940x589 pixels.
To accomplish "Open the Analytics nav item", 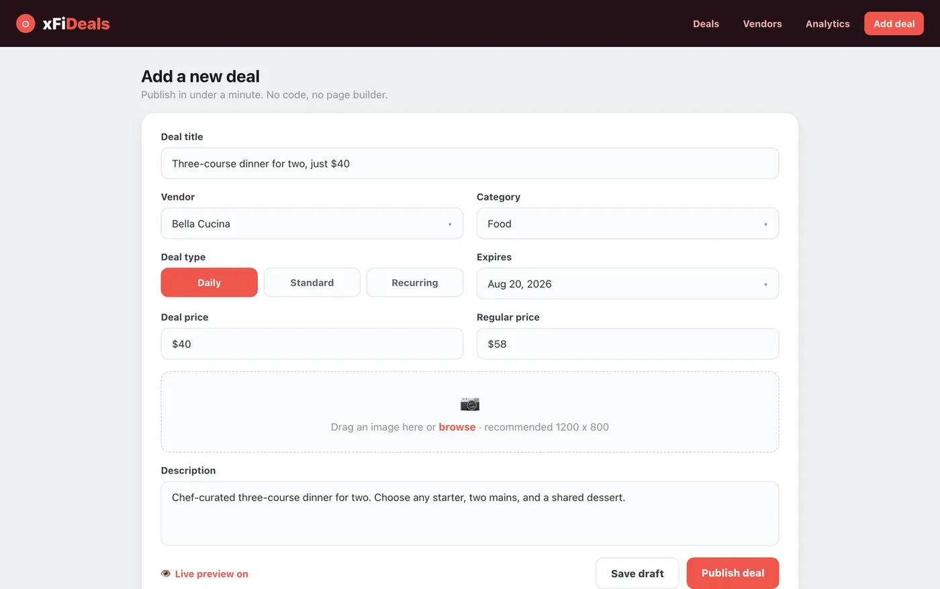I will (827, 23).
